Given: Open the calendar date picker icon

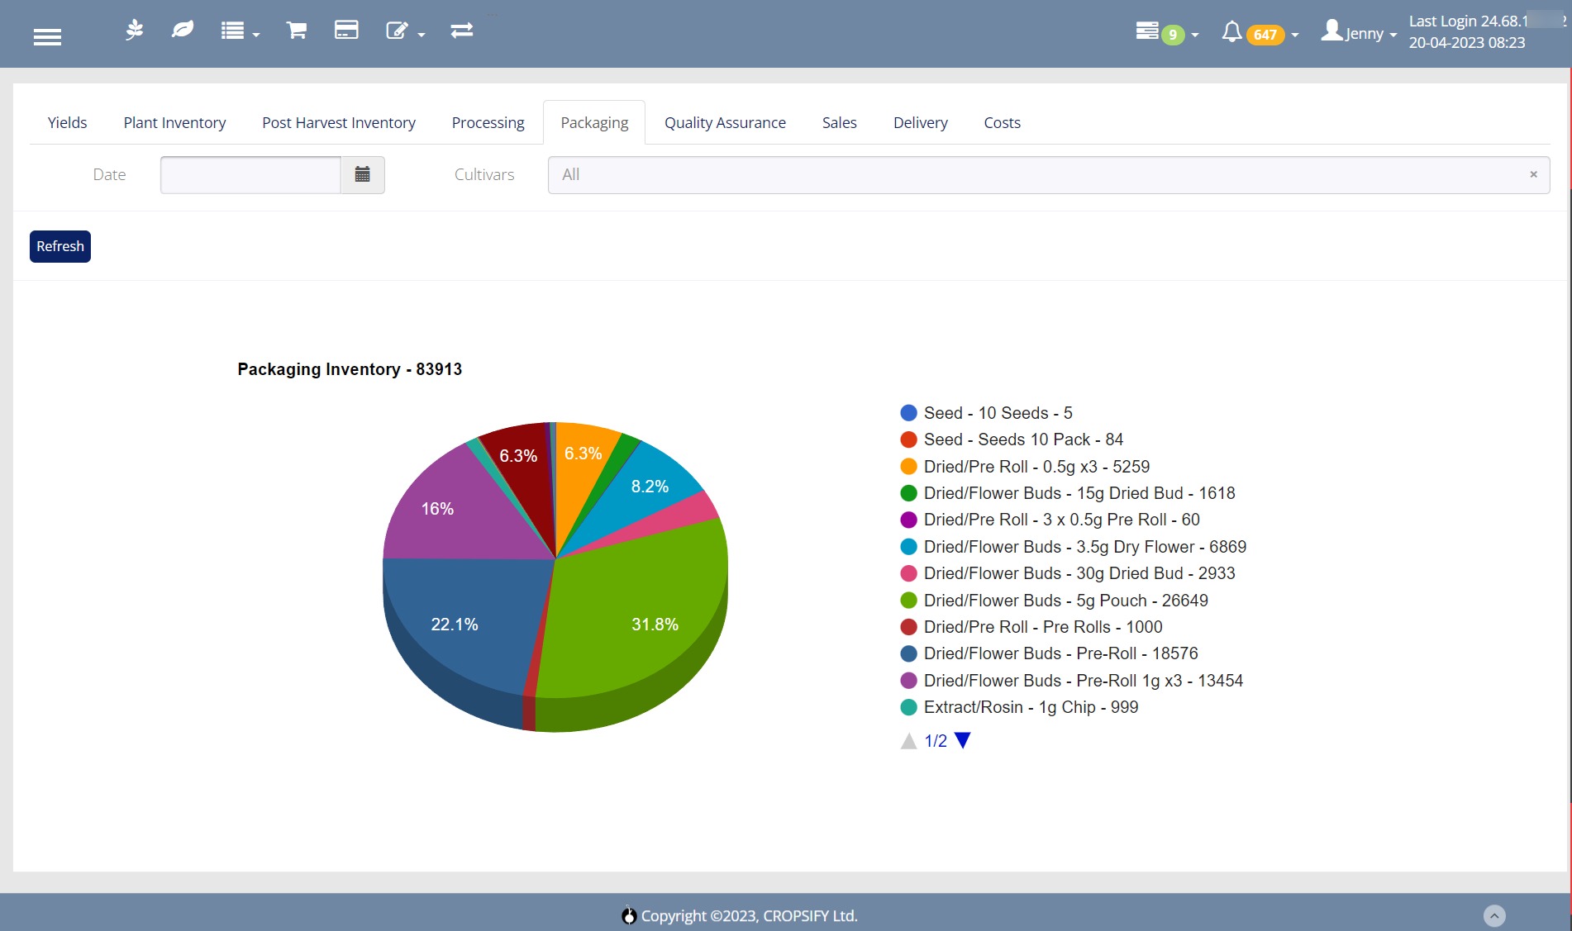Looking at the screenshot, I should [x=362, y=174].
